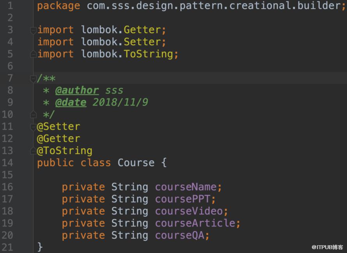Toggle fold marker beside import lombok.ToString line

(33, 54)
